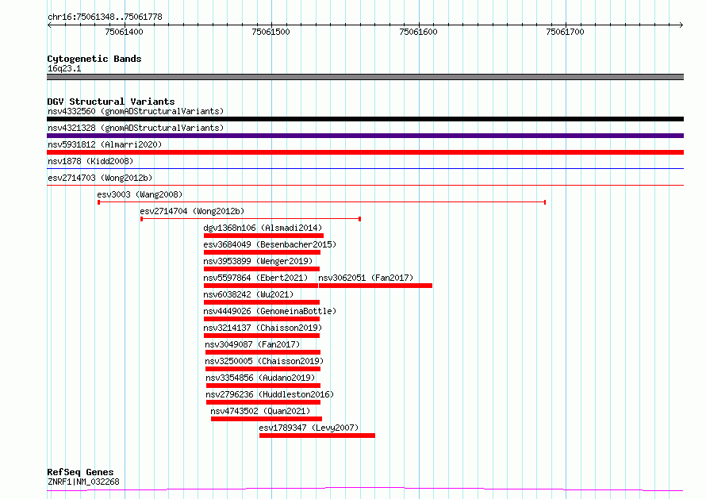706x499 pixels.
Task: Click the grey 16q23.1 cytogenetic band
Action: [365, 77]
